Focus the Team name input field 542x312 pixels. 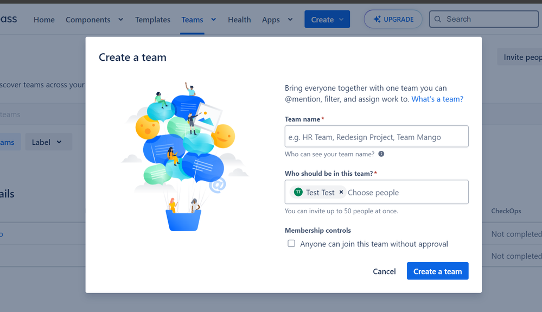[377, 137]
